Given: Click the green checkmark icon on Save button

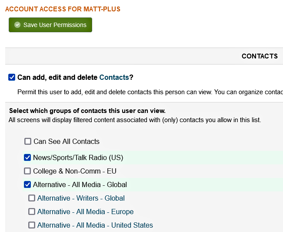Looking at the screenshot, I should pos(17,25).
